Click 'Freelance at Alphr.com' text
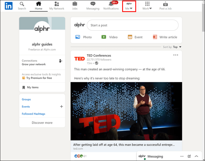This screenshot has height=161, width=205. pyautogui.click(x=42, y=50)
